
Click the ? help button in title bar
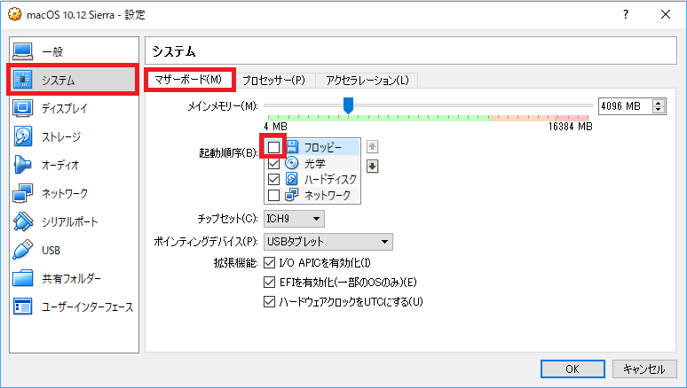[x=626, y=14]
